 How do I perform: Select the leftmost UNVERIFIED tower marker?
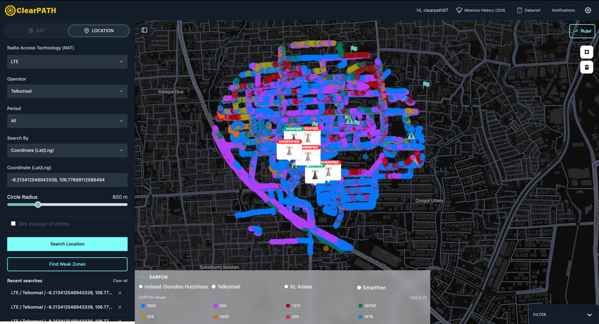289,149
